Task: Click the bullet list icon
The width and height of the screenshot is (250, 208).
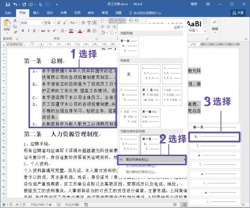Action: [103, 21]
